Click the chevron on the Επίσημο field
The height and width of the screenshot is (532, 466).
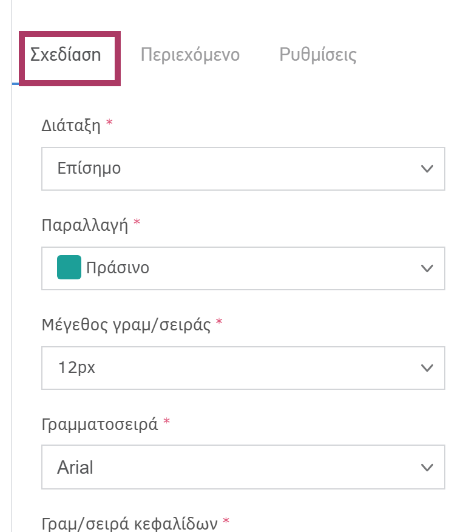[x=428, y=169]
